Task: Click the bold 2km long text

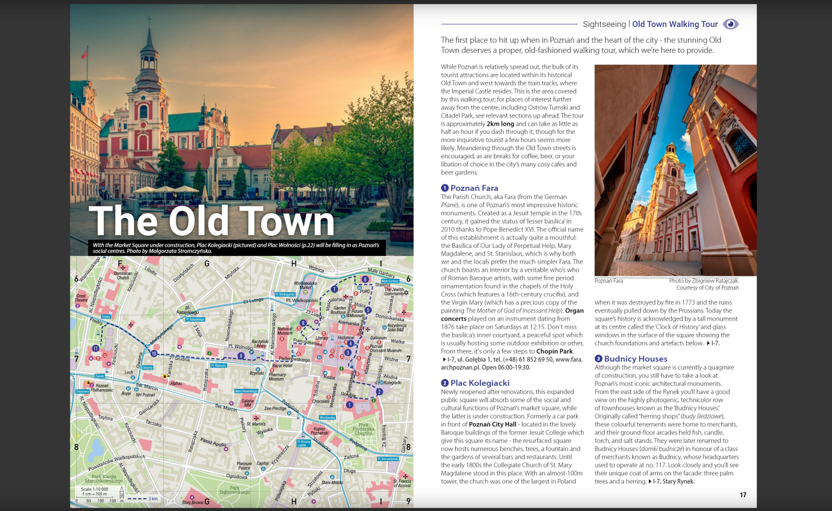Action: click(500, 124)
